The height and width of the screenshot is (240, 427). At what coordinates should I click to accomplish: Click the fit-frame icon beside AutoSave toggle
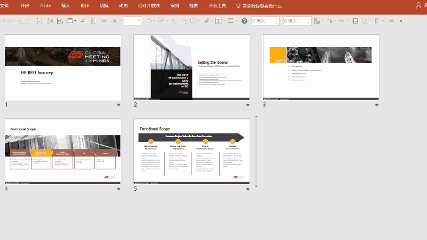coord(39,21)
